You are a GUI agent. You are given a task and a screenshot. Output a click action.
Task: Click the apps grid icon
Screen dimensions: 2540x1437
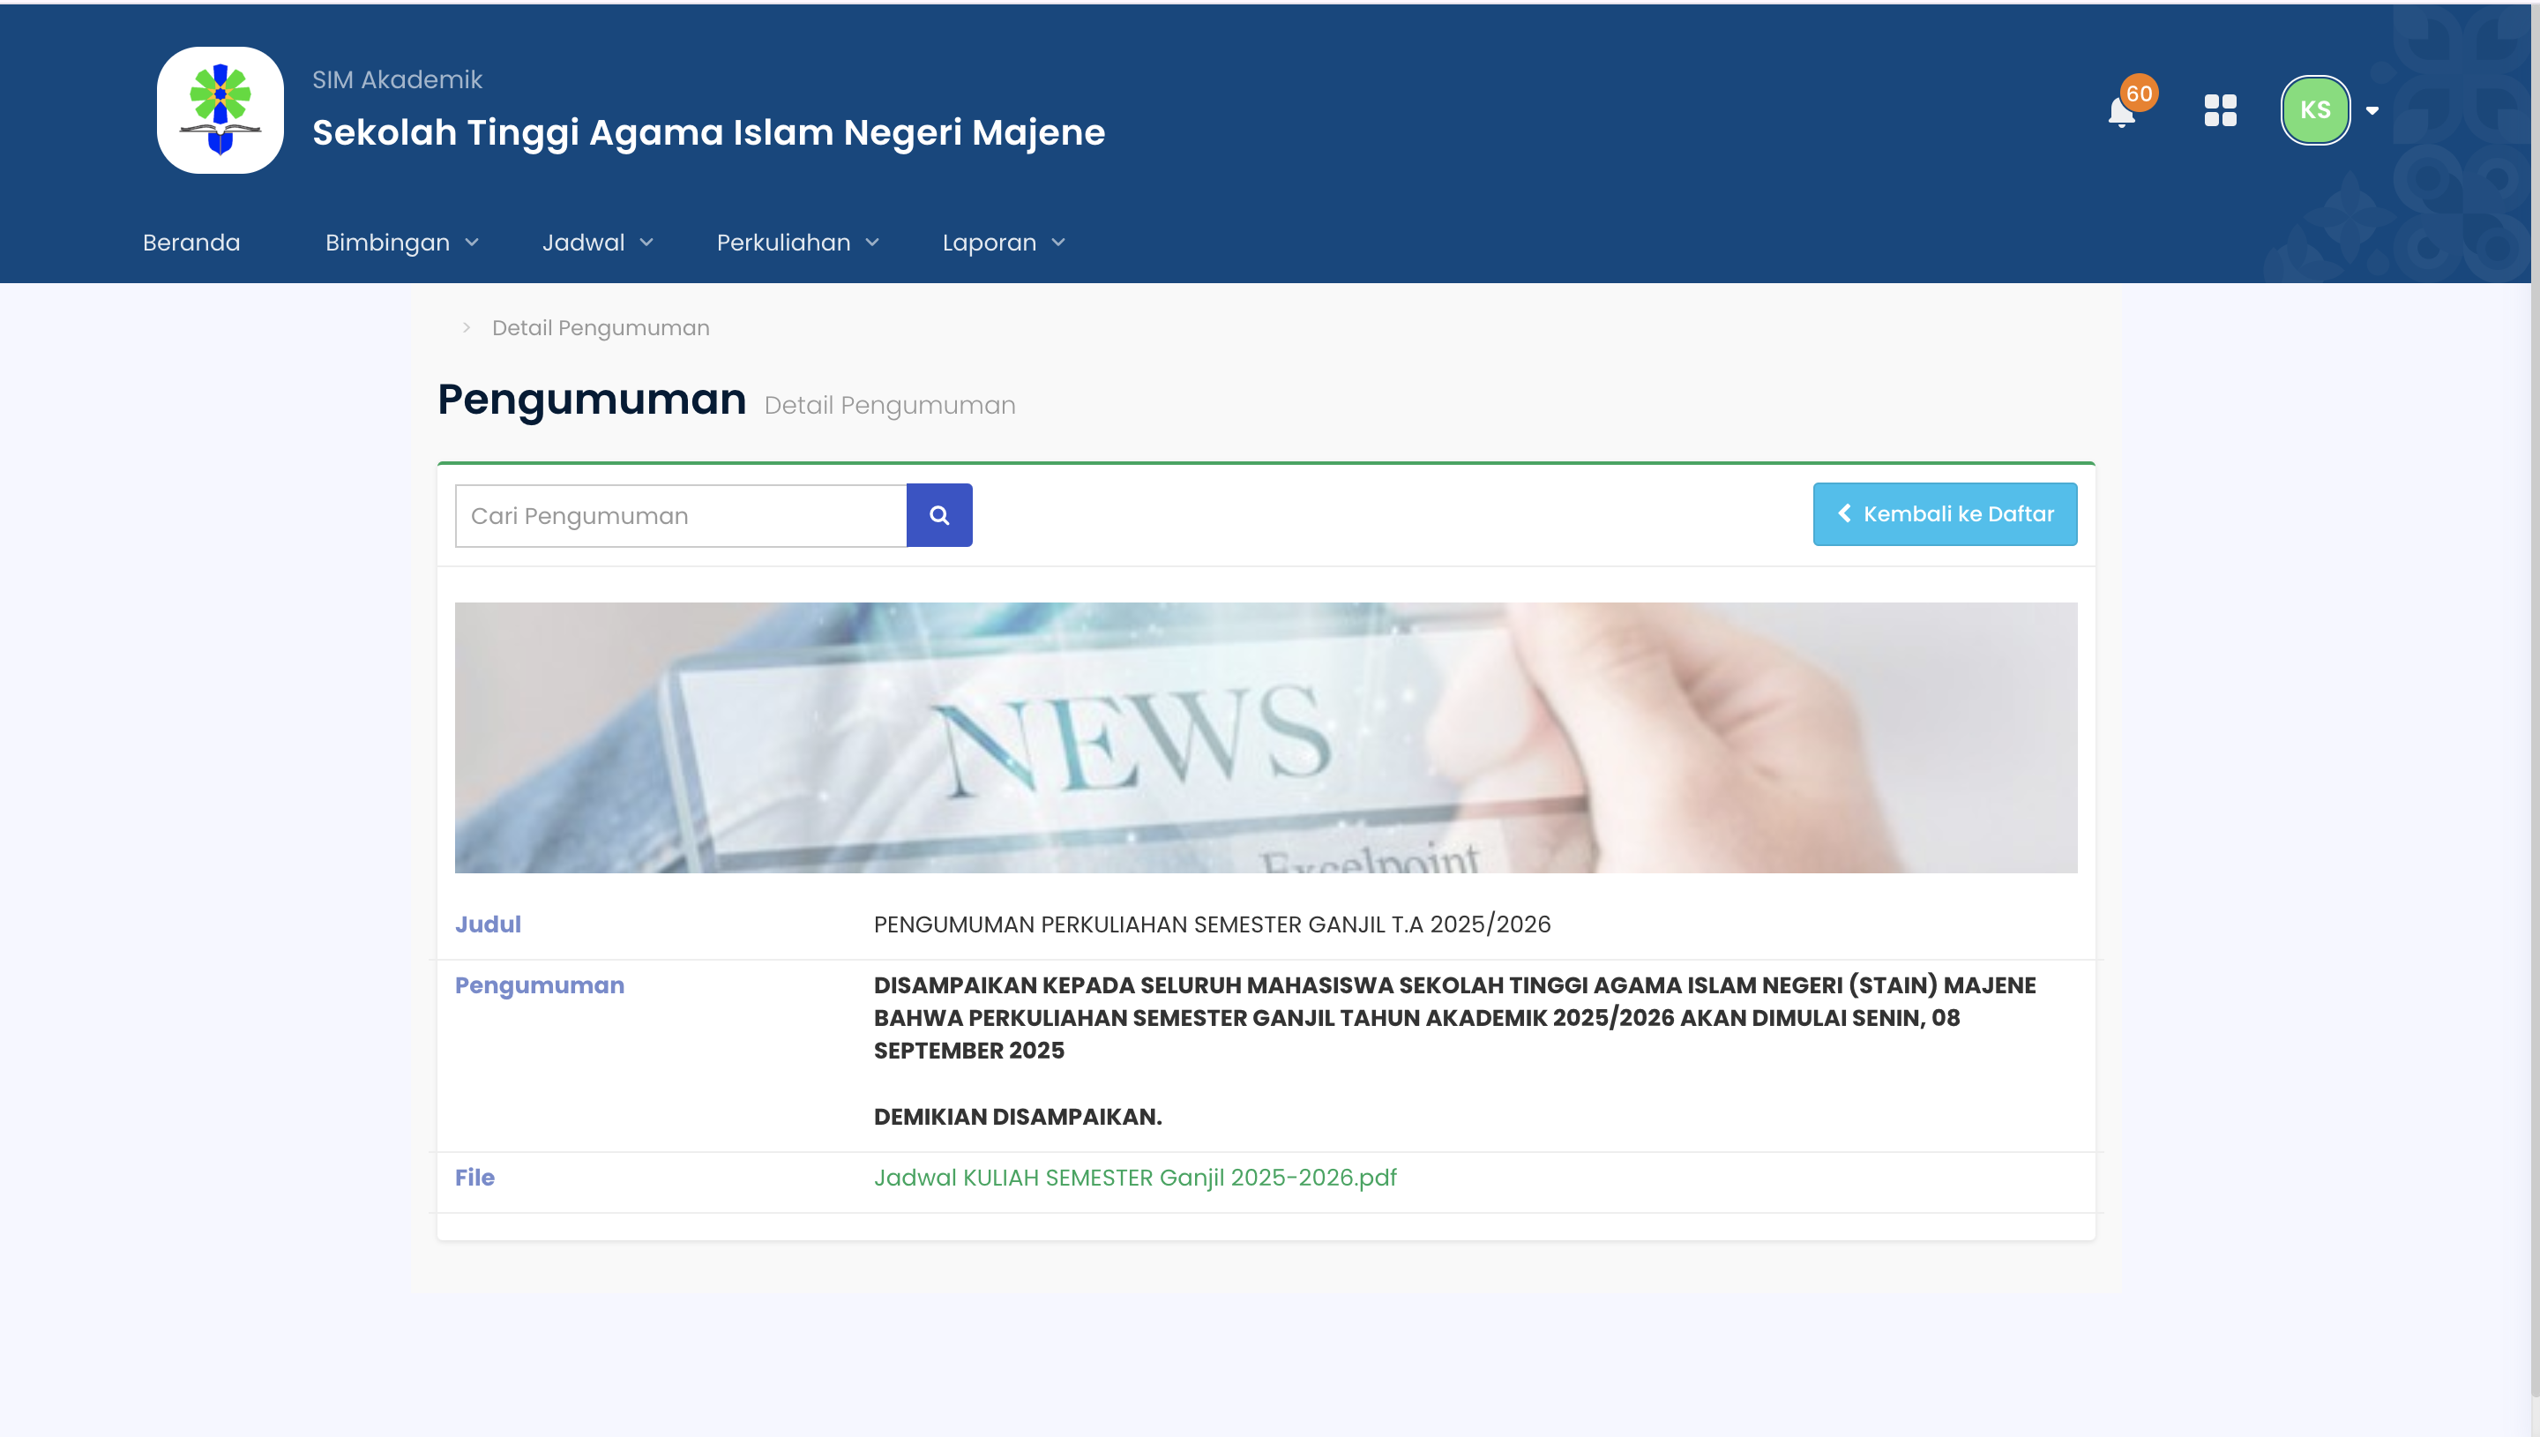[2220, 110]
